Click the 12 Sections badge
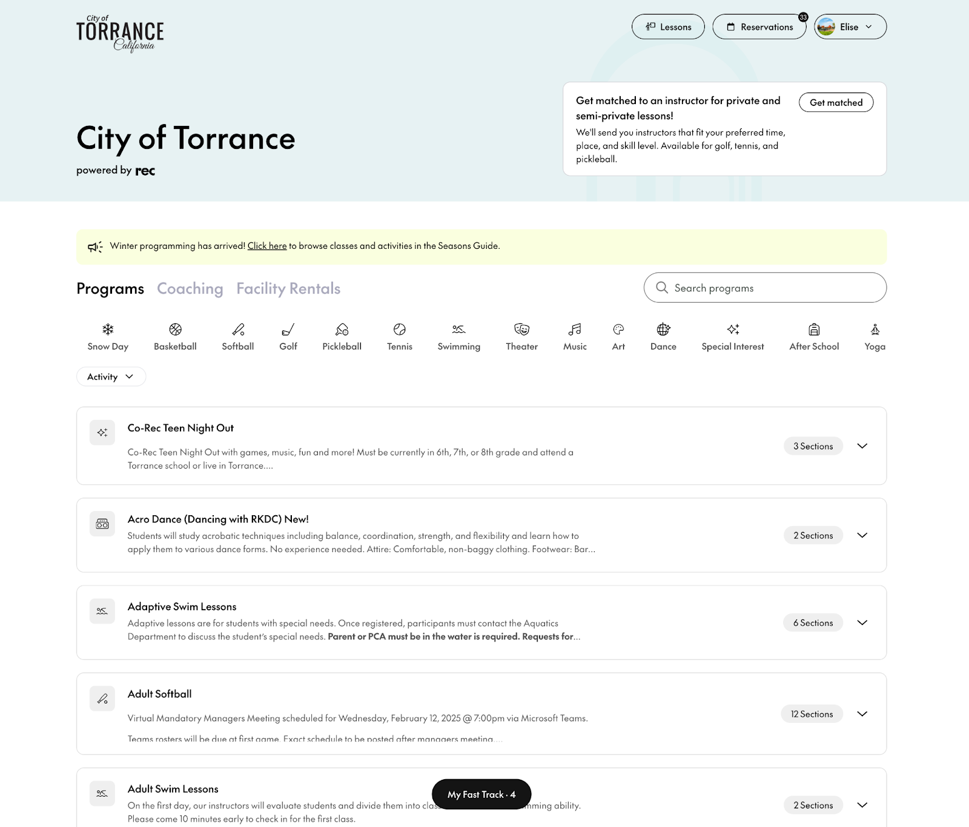 click(x=812, y=714)
